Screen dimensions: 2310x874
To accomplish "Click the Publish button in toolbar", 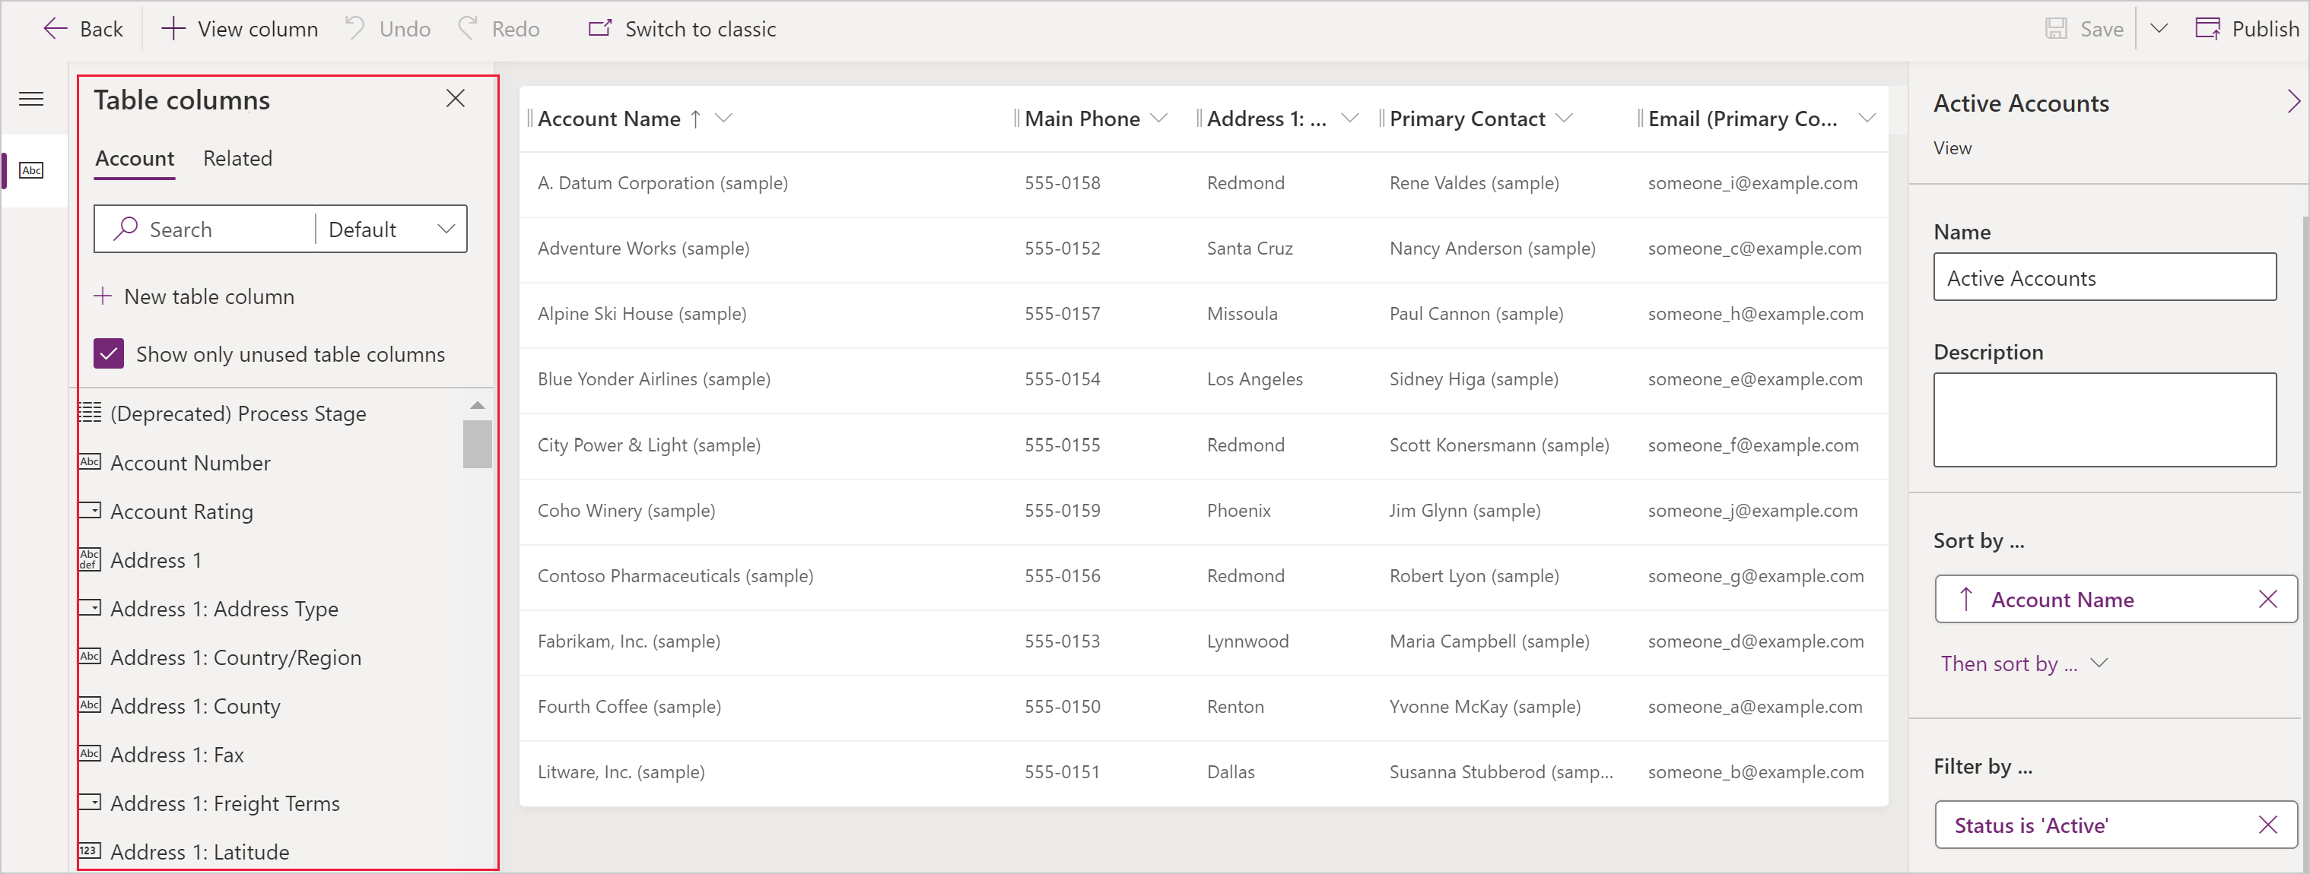I will [2239, 28].
